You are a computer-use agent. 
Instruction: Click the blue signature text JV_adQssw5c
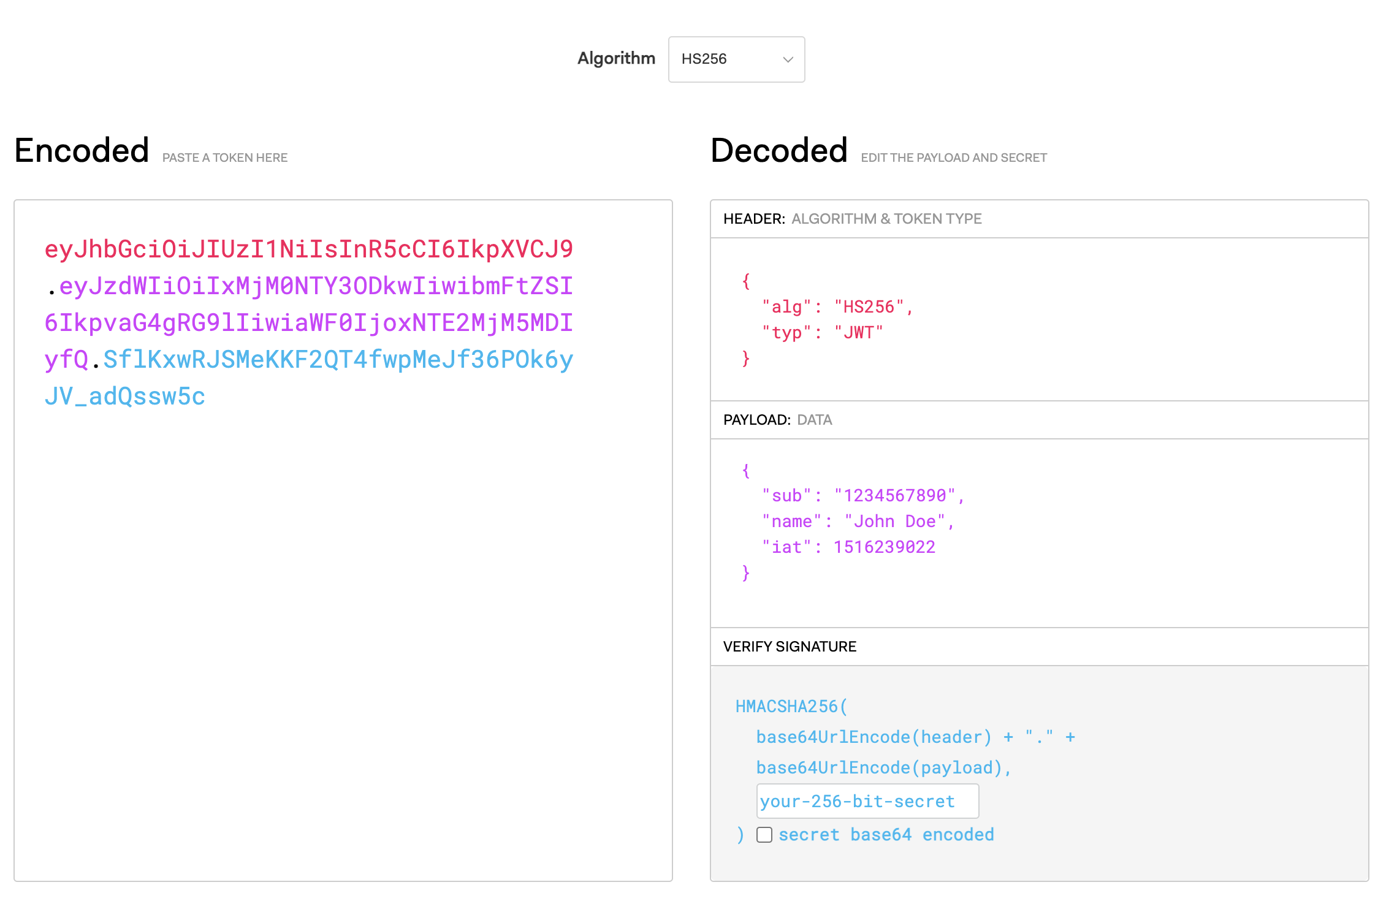(124, 397)
